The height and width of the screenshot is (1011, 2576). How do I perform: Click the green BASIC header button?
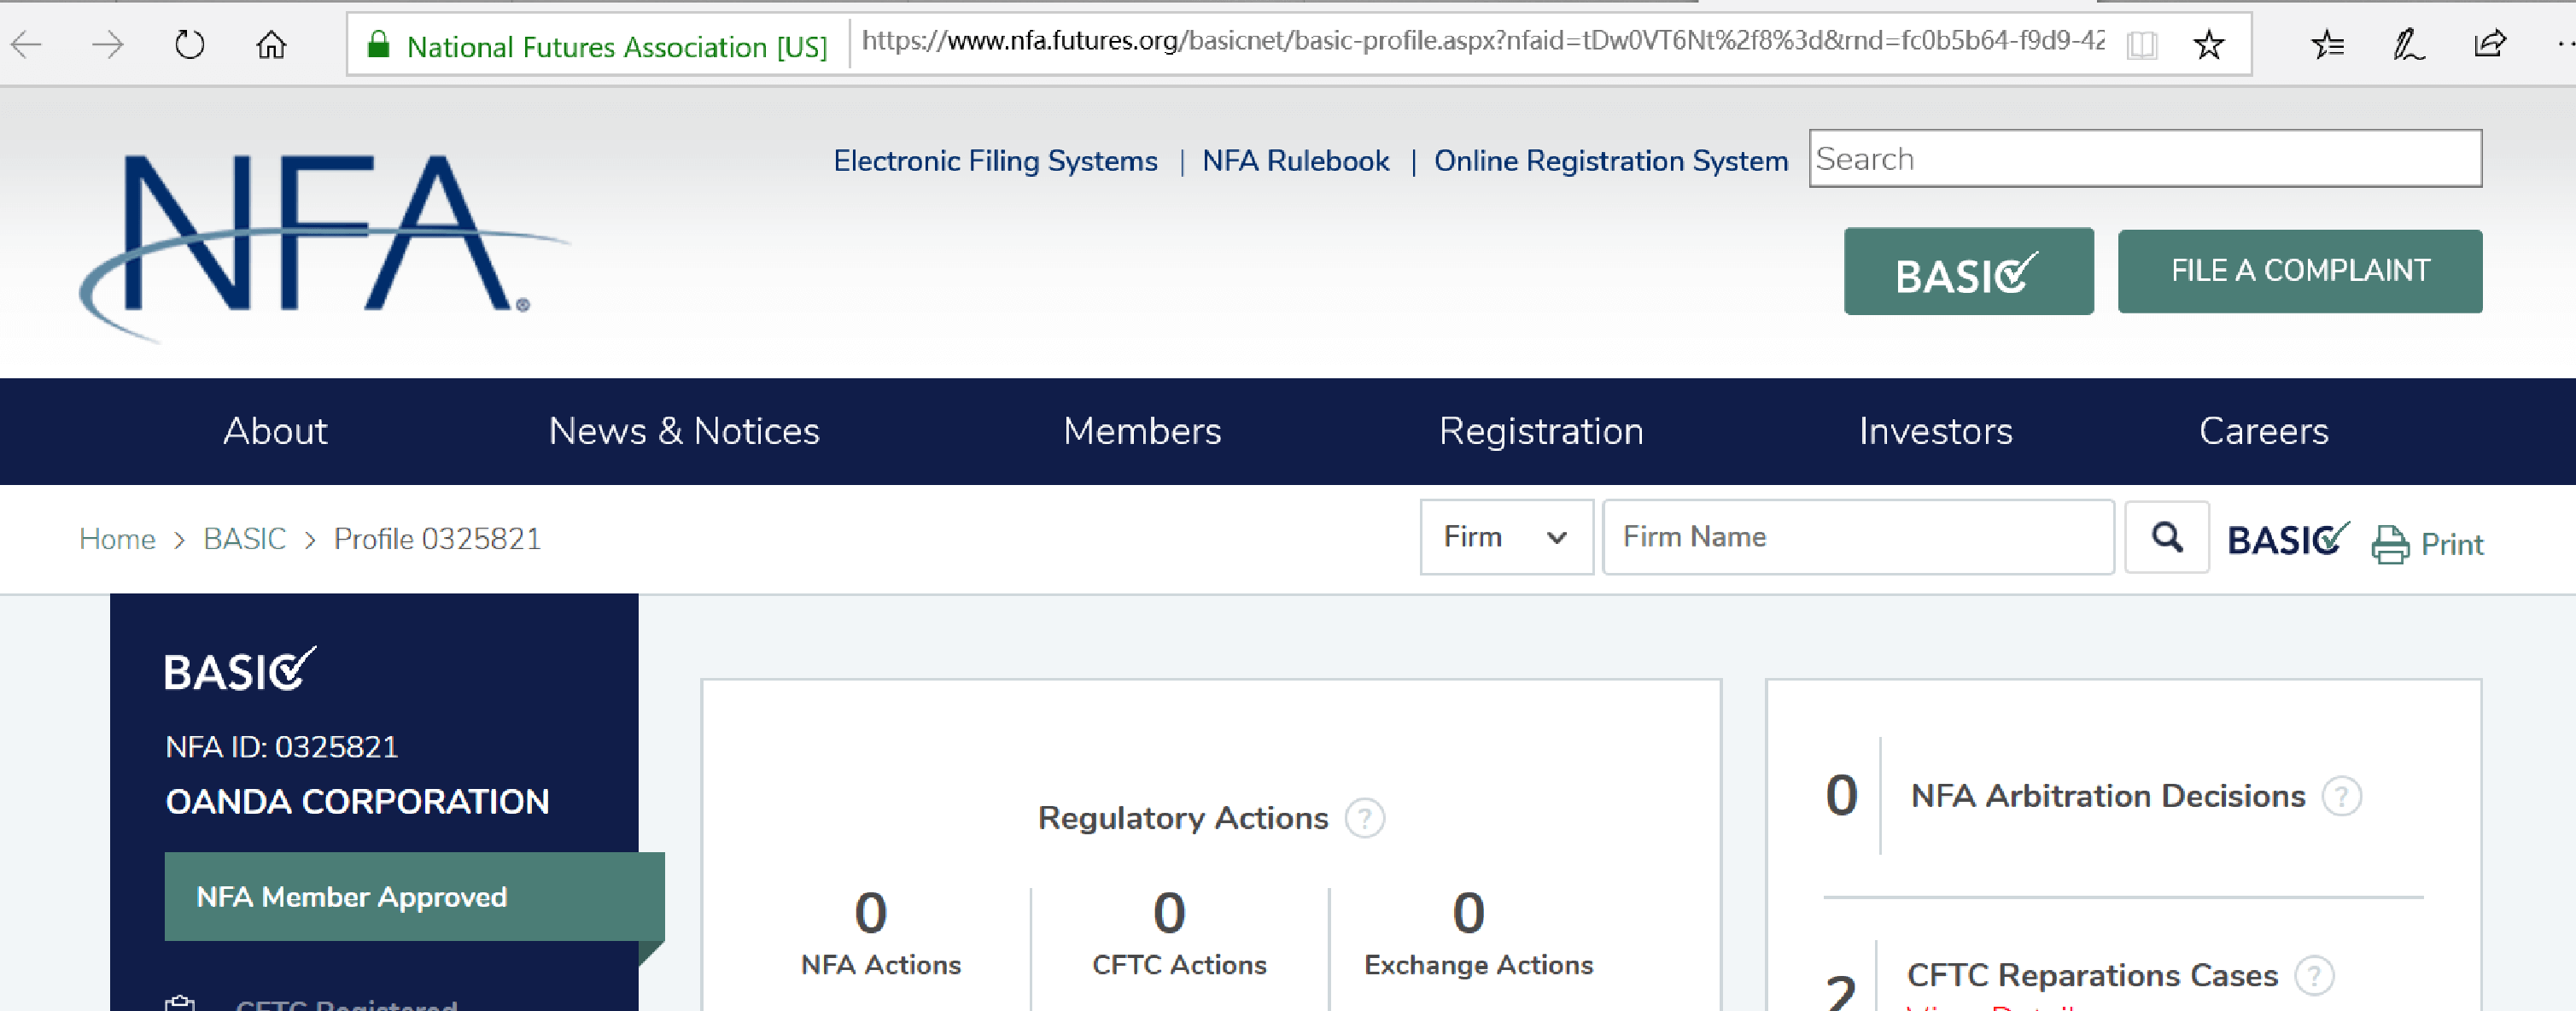1967,272
